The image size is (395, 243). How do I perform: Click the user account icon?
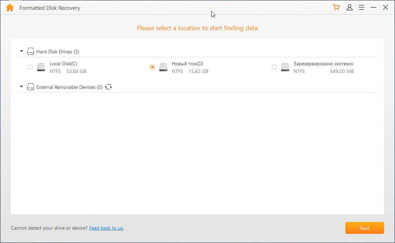pyautogui.click(x=349, y=7)
